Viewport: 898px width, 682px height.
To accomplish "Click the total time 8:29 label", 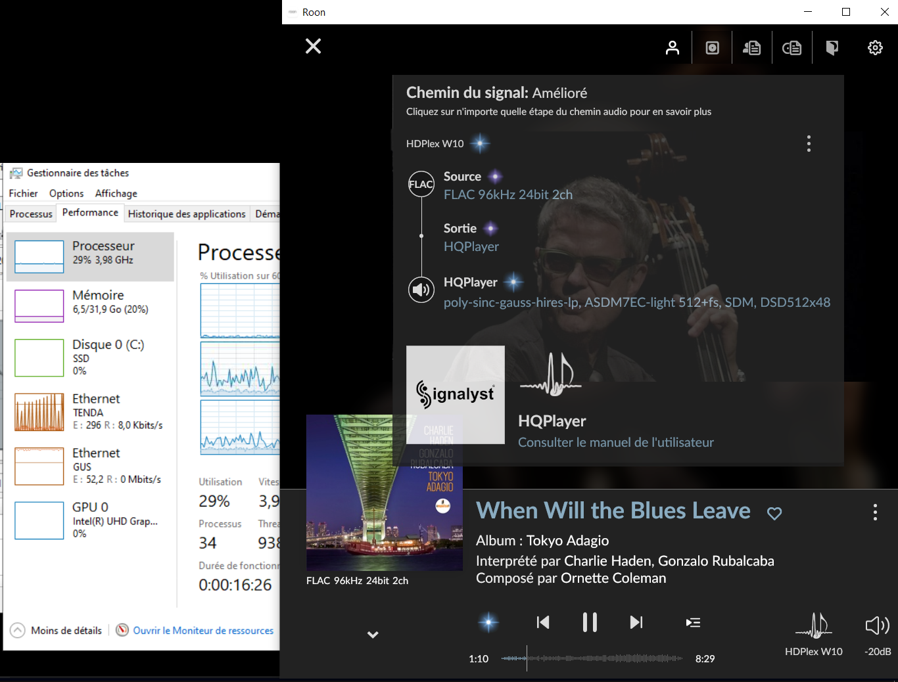I will click(x=705, y=658).
